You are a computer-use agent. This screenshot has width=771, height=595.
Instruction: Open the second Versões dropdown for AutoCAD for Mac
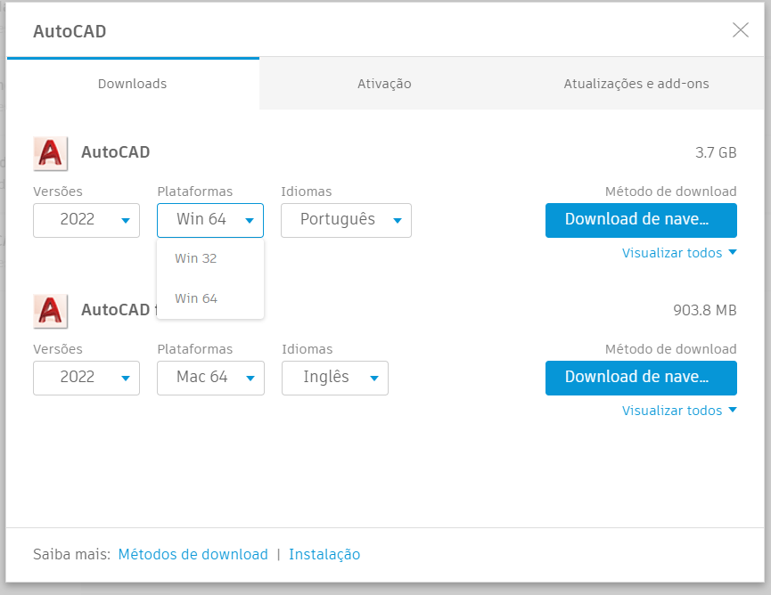pyautogui.click(x=86, y=378)
